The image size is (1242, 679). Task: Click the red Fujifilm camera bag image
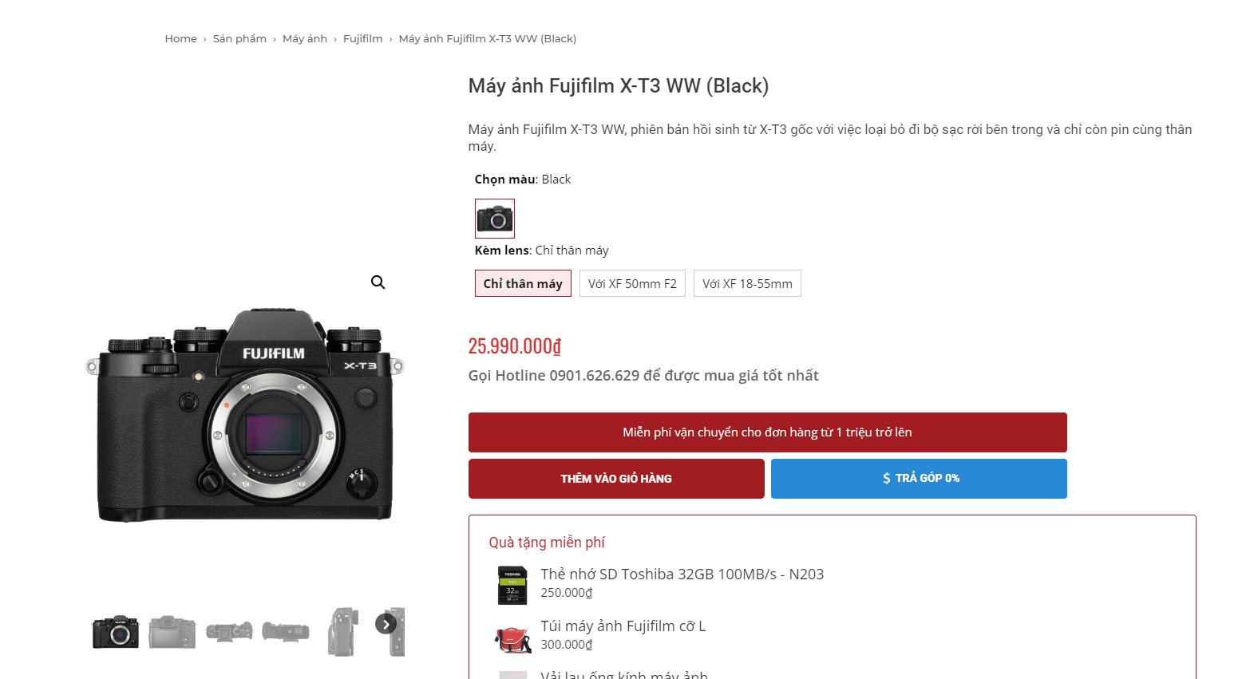(512, 639)
